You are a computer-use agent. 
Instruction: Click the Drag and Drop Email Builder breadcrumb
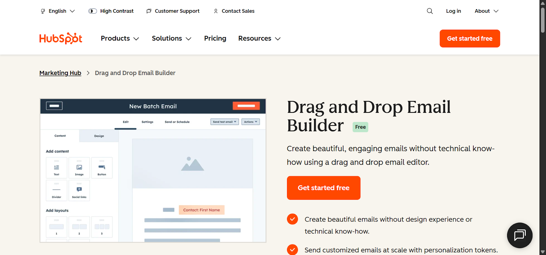[x=135, y=73]
